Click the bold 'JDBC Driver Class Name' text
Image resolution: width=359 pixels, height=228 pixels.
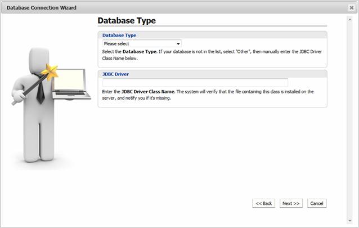coord(148,91)
